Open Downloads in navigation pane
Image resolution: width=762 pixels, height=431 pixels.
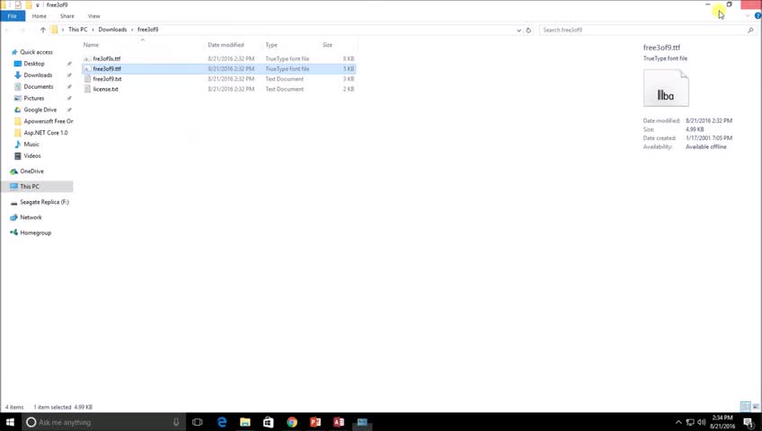pyautogui.click(x=38, y=75)
